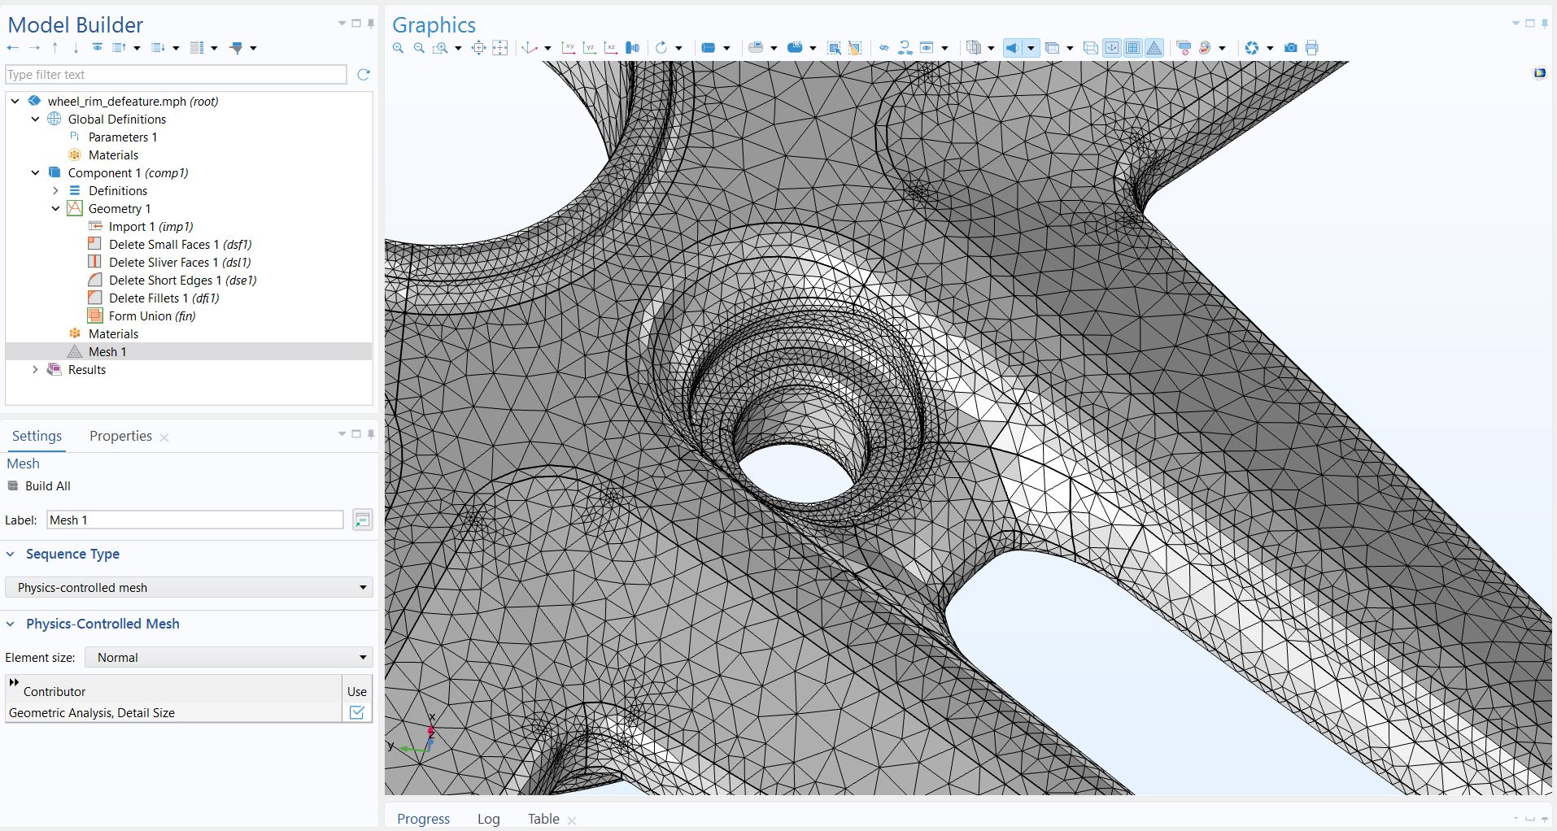The image size is (1557, 831).
Task: Click the hide objects eye icon
Action: click(x=884, y=48)
